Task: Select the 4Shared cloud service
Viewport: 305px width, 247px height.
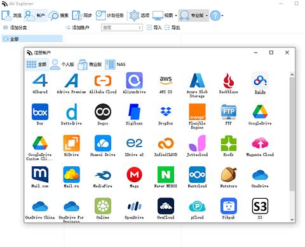Action: [x=40, y=83]
